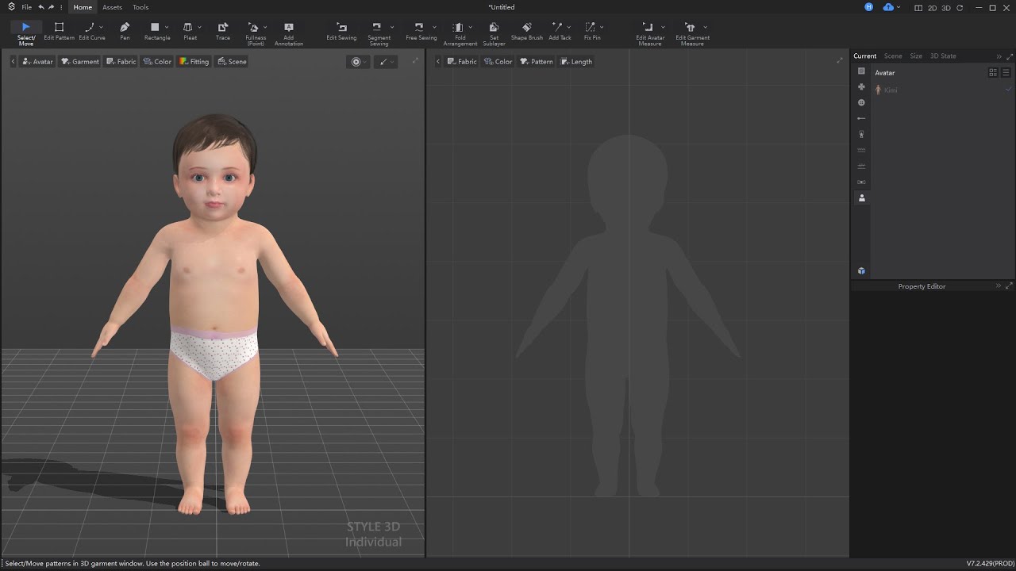Open the Size panel tab
Viewport: 1016px width, 571px height.
(x=916, y=56)
